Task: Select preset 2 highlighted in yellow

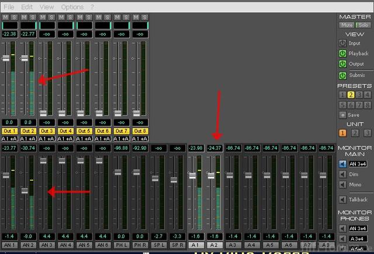Action: tap(351, 95)
